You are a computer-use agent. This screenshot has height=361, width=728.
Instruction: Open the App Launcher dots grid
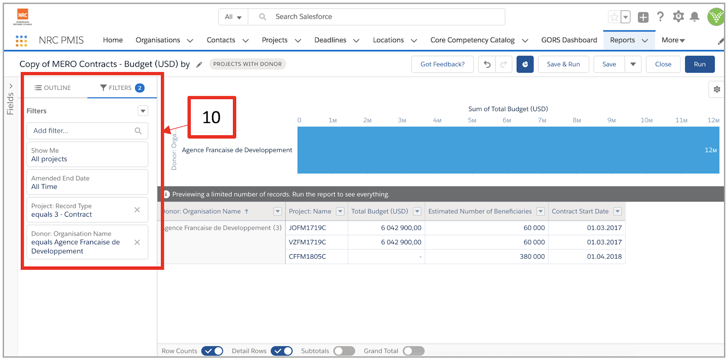click(21, 41)
